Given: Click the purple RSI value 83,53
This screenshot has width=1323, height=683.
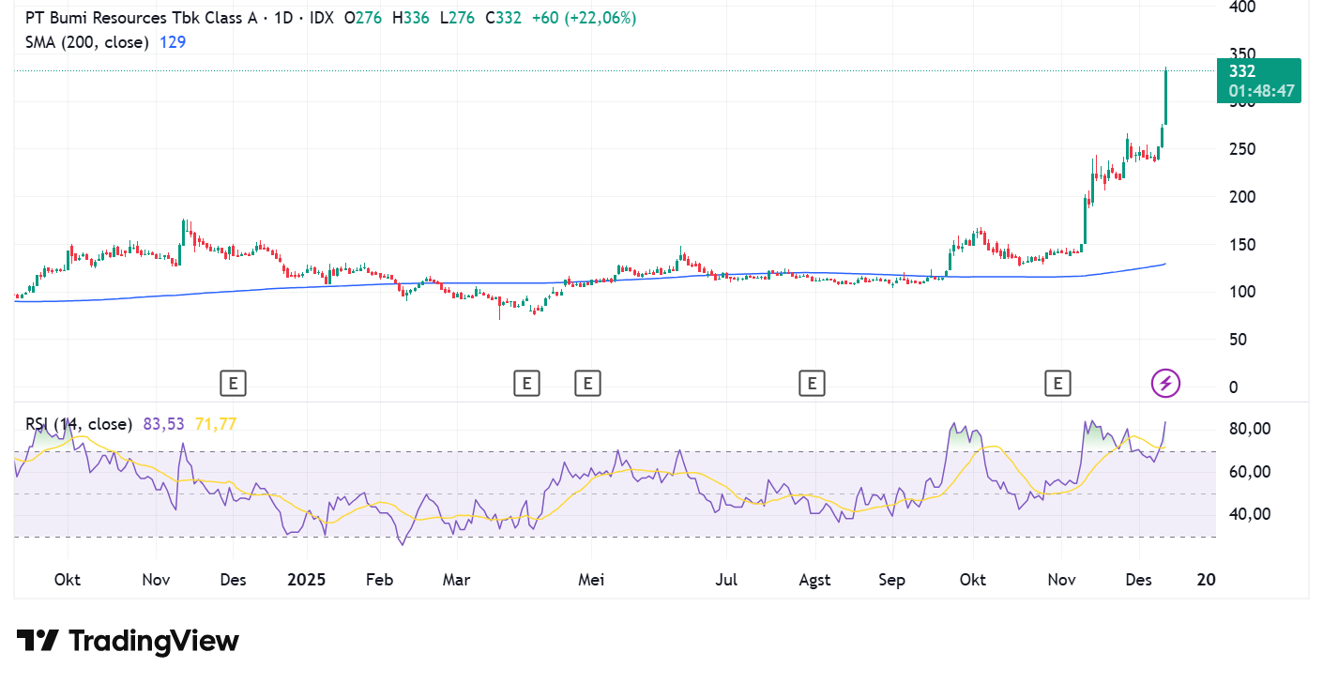Looking at the screenshot, I should tap(164, 424).
